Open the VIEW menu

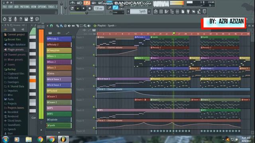point(33,7)
